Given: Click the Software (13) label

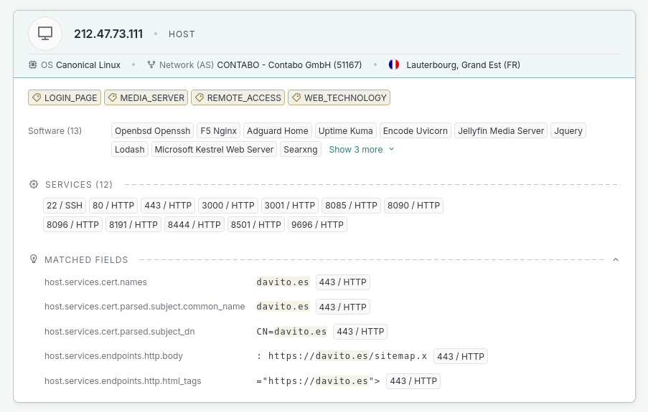Looking at the screenshot, I should click(x=55, y=131).
